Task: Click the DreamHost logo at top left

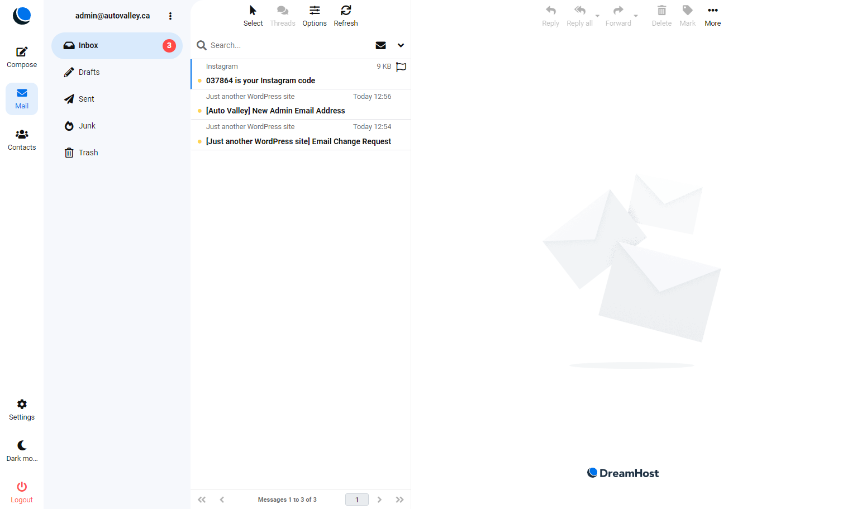Action: pos(22,16)
